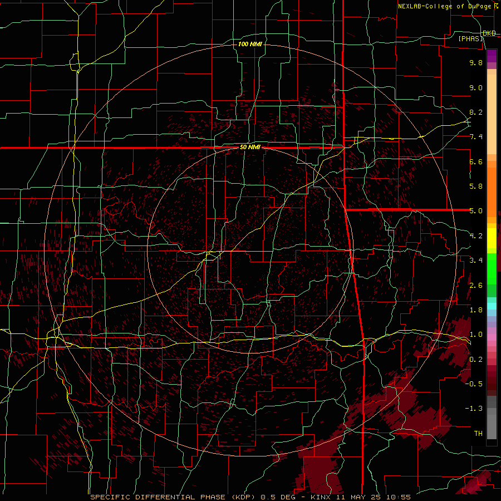Screen dimensions: 501x501
Task: Click the 10:55 timestamp in caption
Action: [398, 497]
